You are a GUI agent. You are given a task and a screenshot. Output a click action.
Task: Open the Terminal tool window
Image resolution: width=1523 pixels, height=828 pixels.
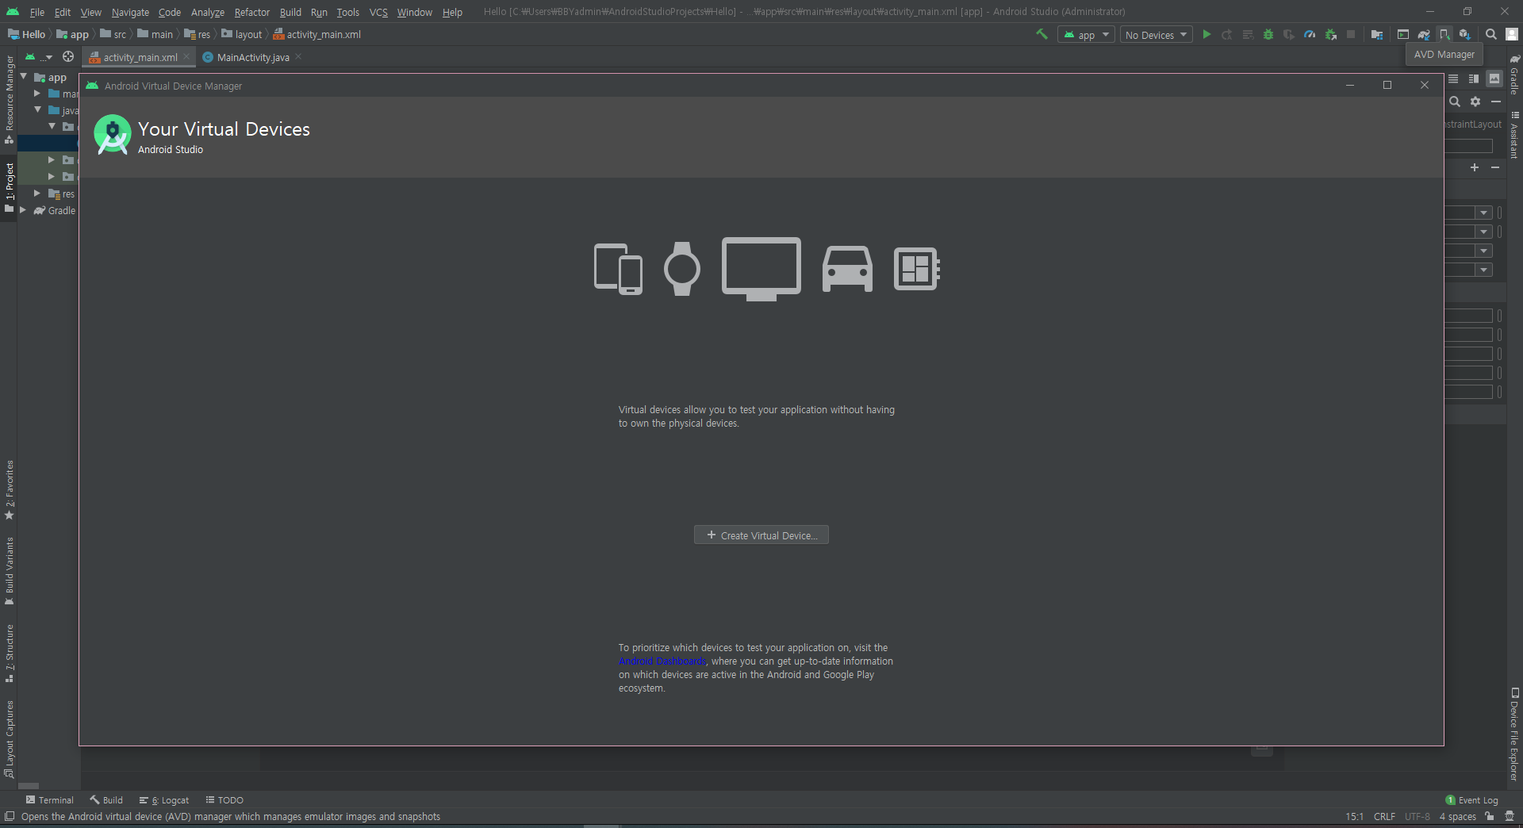pyautogui.click(x=49, y=800)
